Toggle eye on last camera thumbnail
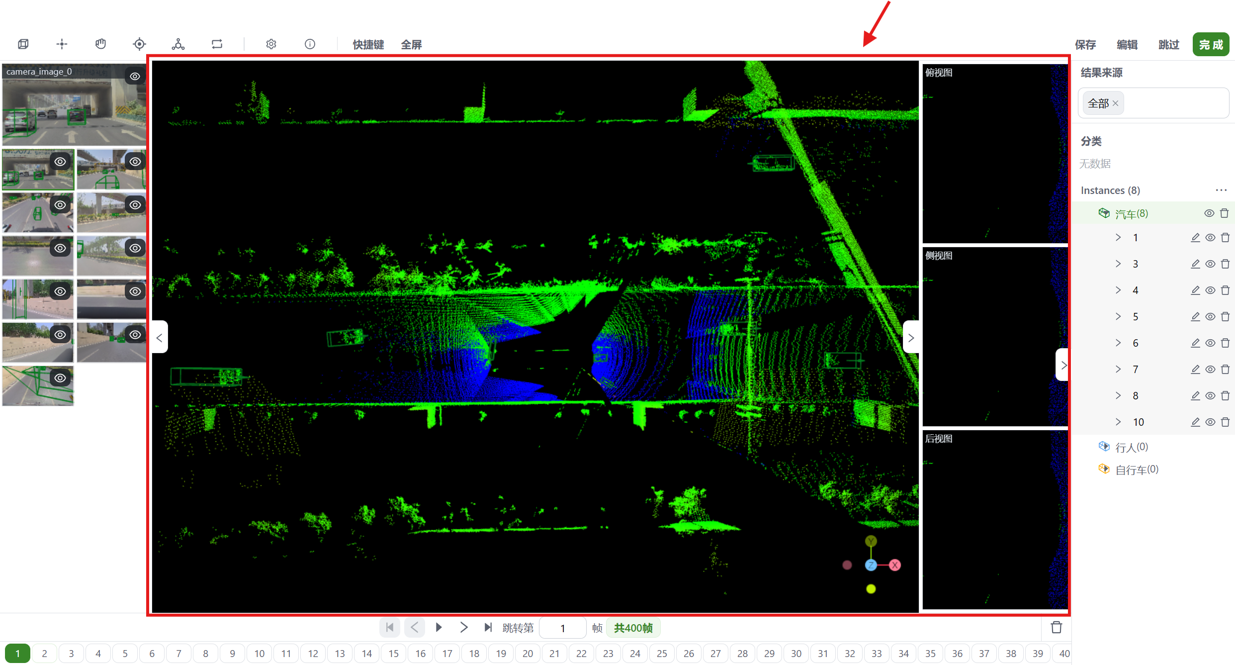Image resolution: width=1235 pixels, height=665 pixels. pyautogui.click(x=60, y=378)
